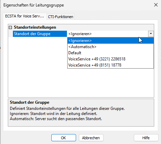Select <Ignorieren> in the dropdown list
Screen dimensions: 161x144
click(110, 41)
